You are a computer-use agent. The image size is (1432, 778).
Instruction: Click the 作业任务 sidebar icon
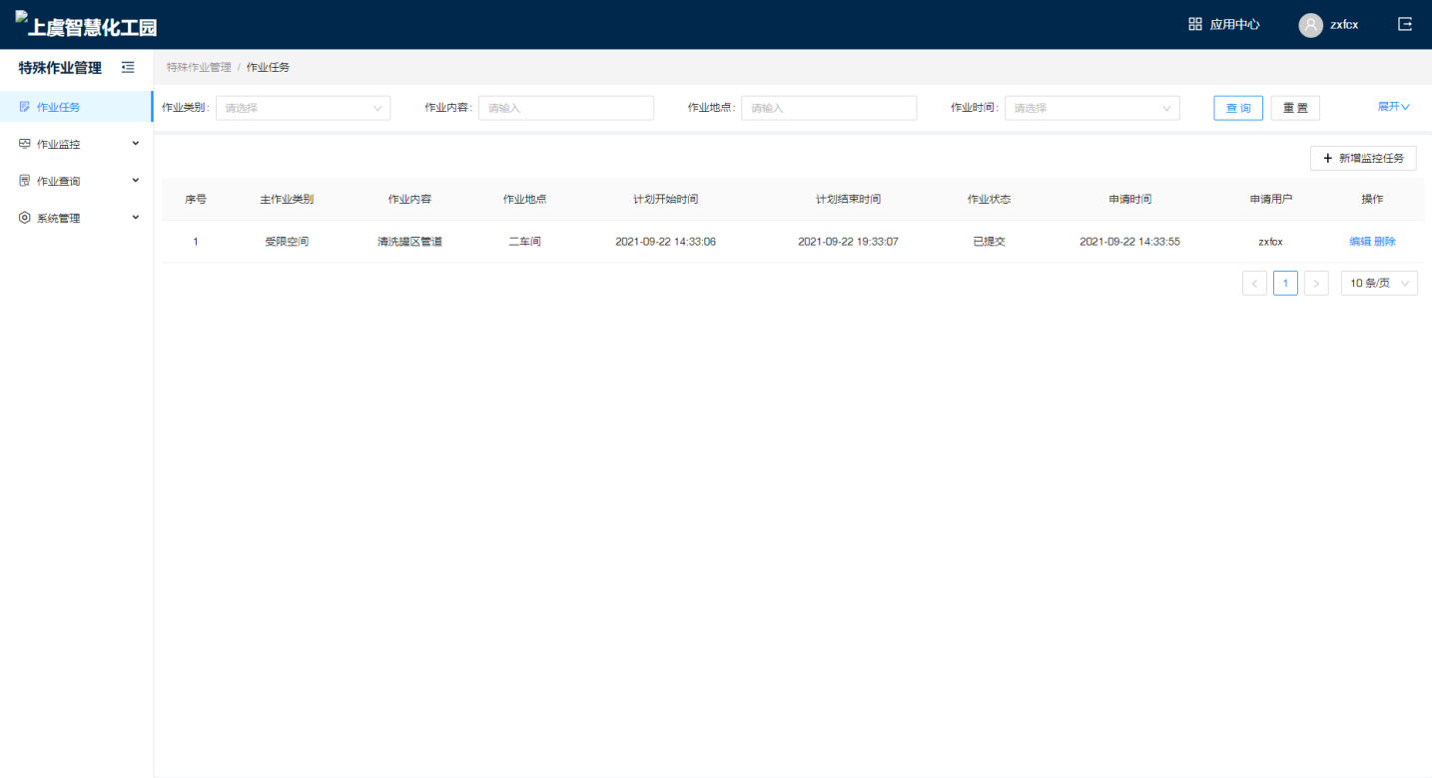(x=25, y=107)
